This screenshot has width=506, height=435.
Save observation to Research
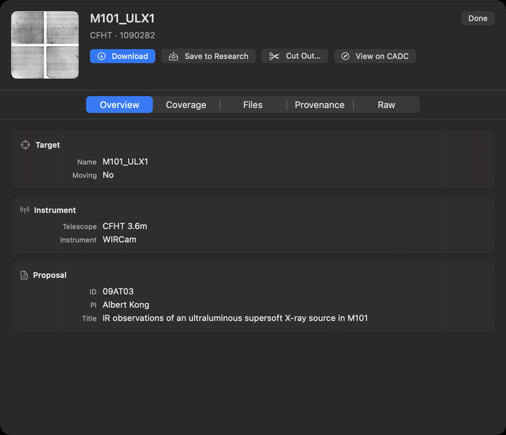pyautogui.click(x=208, y=56)
